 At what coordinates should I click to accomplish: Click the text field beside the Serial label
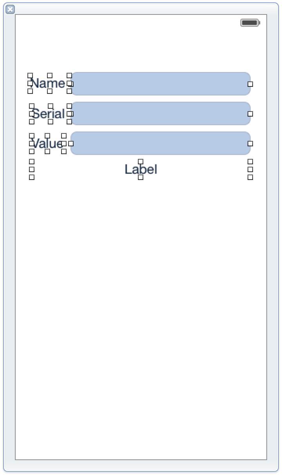[161, 113]
